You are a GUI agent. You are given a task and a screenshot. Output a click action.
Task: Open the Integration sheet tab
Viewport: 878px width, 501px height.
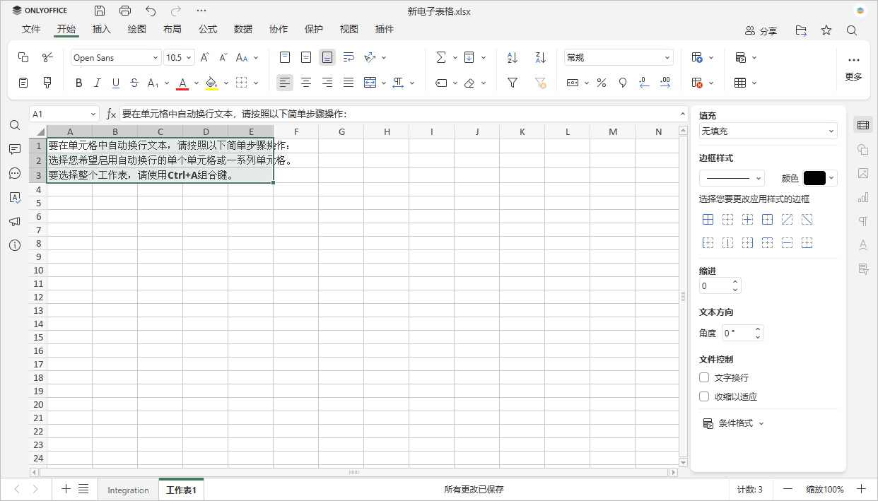coord(128,489)
